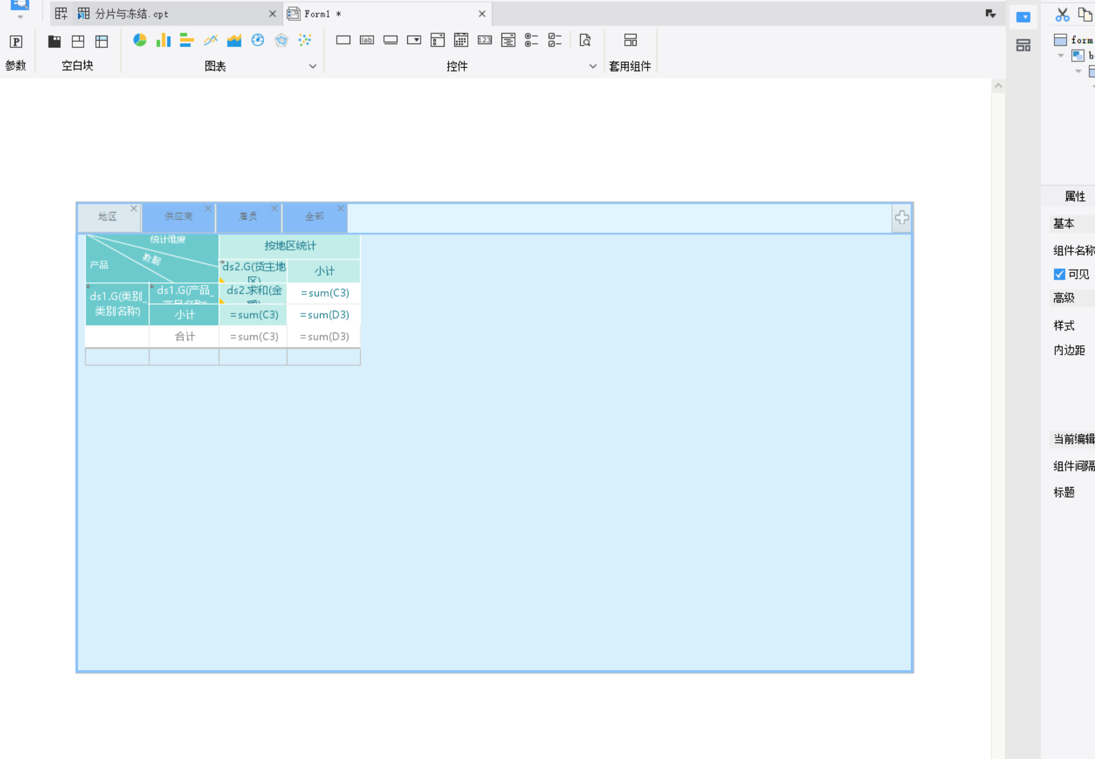Select the table-style blank block icon

point(102,41)
